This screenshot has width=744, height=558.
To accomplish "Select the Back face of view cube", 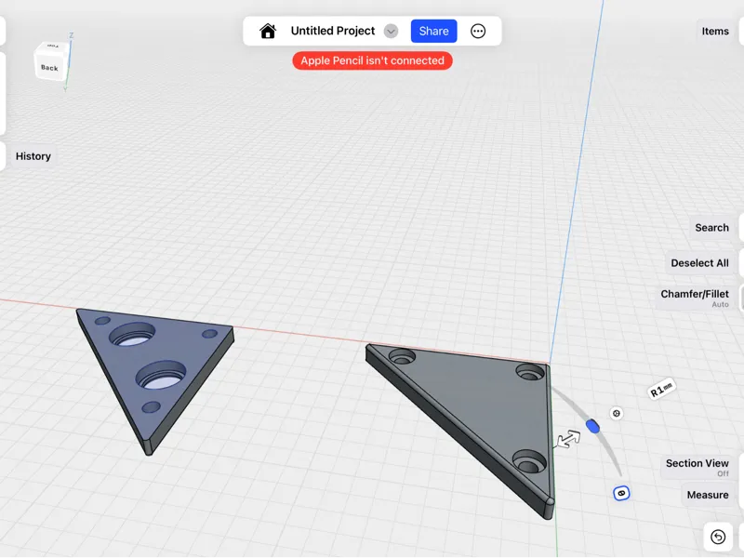I will [49, 68].
